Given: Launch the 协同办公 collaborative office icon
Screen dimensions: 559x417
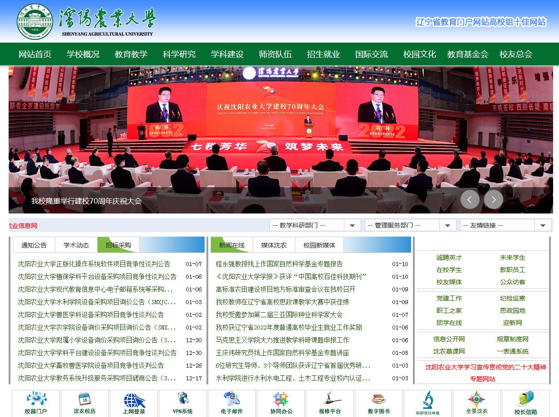Looking at the screenshot, I should tap(281, 403).
